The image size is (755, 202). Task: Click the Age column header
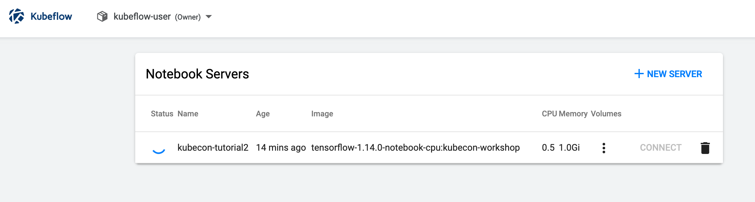pyautogui.click(x=263, y=114)
